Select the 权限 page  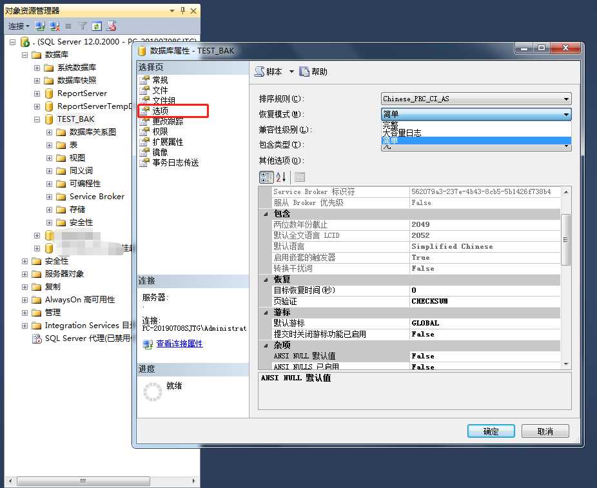pyautogui.click(x=160, y=132)
